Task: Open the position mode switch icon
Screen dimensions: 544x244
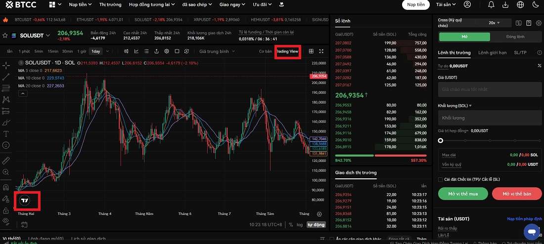Action: point(519,23)
